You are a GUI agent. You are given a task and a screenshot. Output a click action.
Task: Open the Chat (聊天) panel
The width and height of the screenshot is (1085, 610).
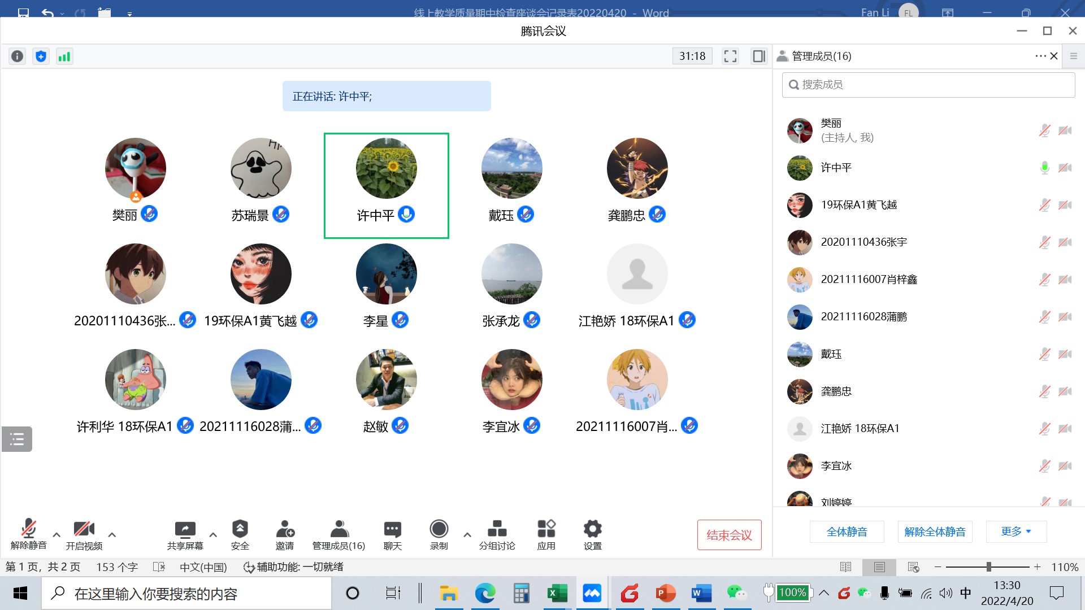392,534
